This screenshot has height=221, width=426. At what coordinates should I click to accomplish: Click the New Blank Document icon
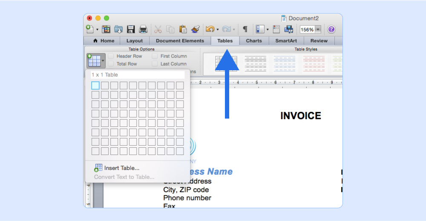tap(89, 29)
